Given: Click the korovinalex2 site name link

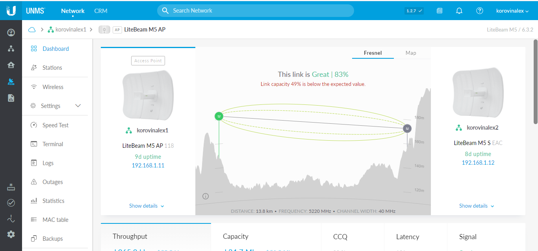Looking at the screenshot, I should tap(482, 128).
